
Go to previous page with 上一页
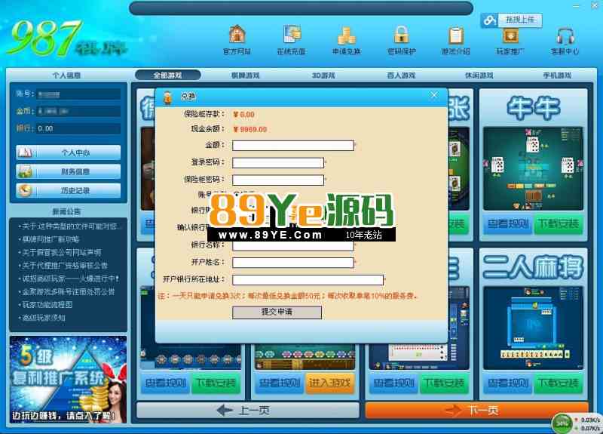click(248, 411)
